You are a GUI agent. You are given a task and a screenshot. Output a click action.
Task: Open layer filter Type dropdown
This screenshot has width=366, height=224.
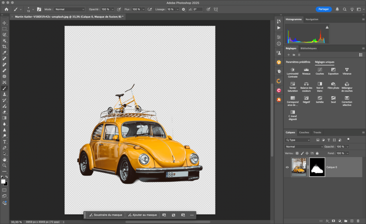click(297, 140)
